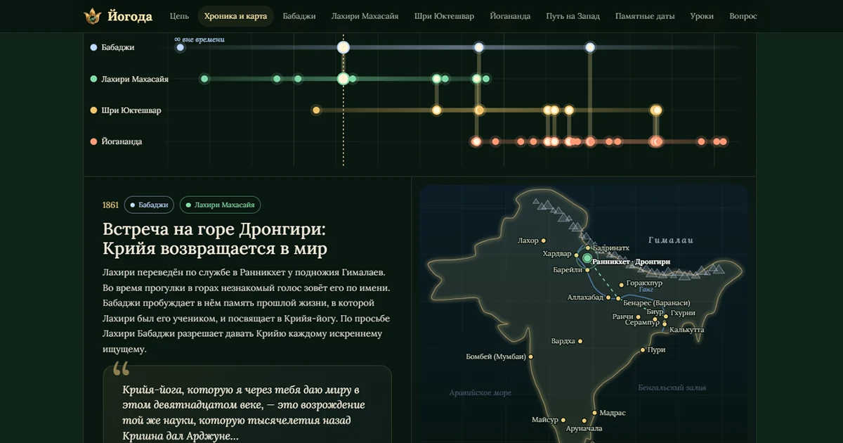Viewport: 843px width, 443px height.
Task: Select the last marker on Бабаджи row
Action: pyautogui.click(x=590, y=47)
